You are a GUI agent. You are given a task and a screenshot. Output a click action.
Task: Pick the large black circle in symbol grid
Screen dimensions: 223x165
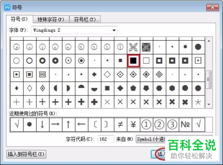coord(198,47)
